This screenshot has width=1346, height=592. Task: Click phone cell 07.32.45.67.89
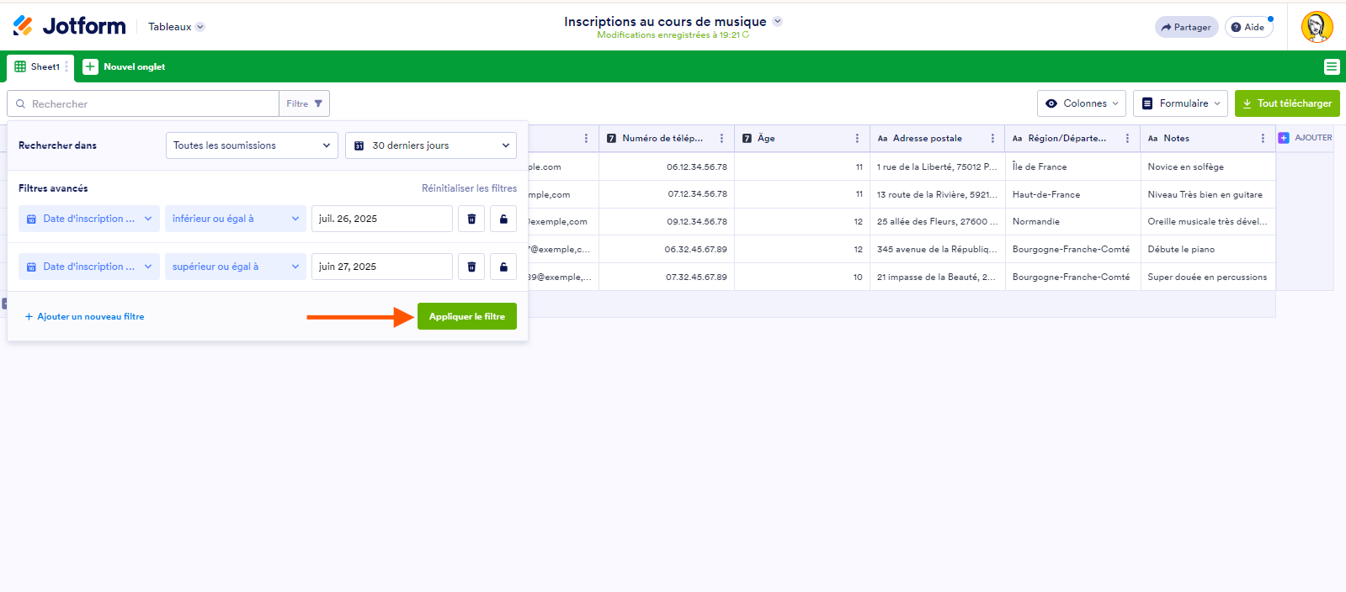(x=667, y=277)
